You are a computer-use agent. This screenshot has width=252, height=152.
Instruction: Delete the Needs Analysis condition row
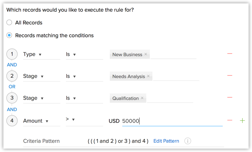tap(230, 75)
